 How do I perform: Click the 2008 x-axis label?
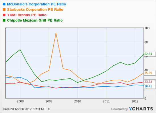(20, 101)
